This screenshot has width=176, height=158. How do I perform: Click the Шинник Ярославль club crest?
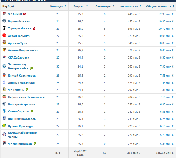(x=4, y=118)
